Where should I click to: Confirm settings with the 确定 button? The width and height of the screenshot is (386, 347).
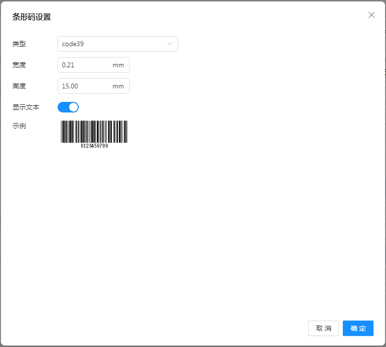coord(358,328)
